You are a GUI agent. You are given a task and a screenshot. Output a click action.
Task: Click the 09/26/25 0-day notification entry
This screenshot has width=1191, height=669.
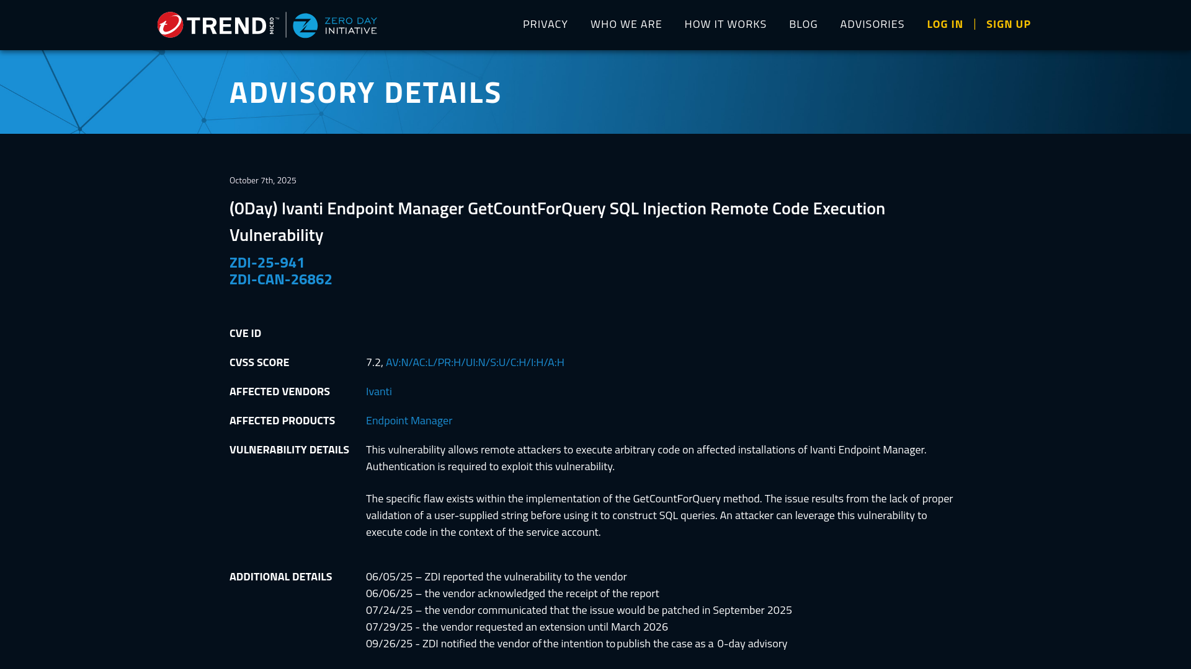[576, 644]
